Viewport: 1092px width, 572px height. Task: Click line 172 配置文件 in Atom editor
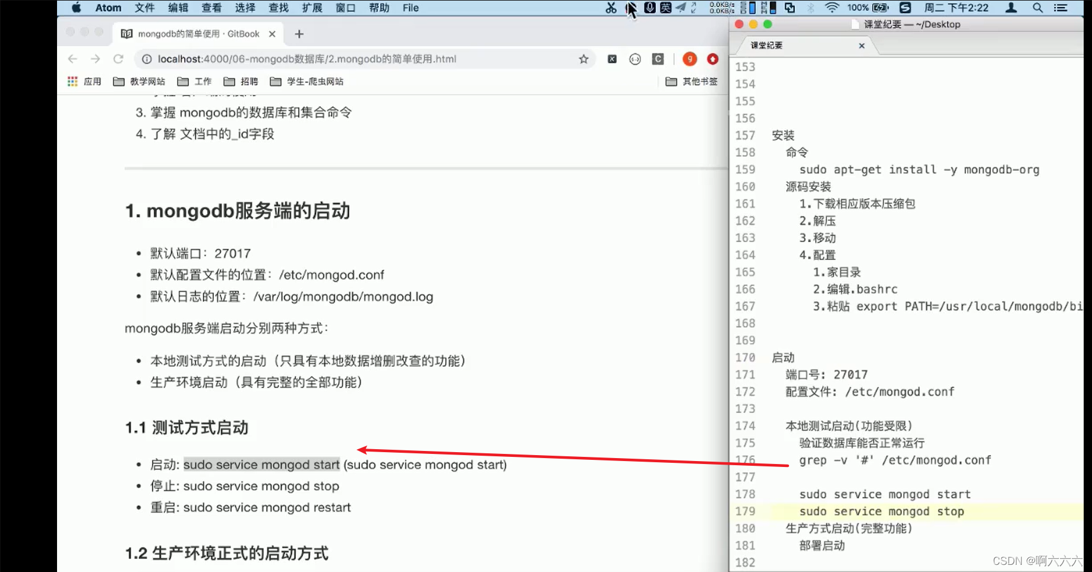coord(870,392)
